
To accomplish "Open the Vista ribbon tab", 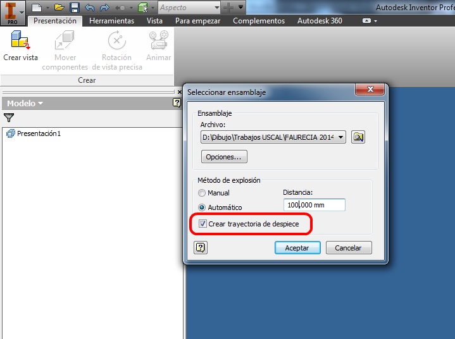I will tap(154, 21).
